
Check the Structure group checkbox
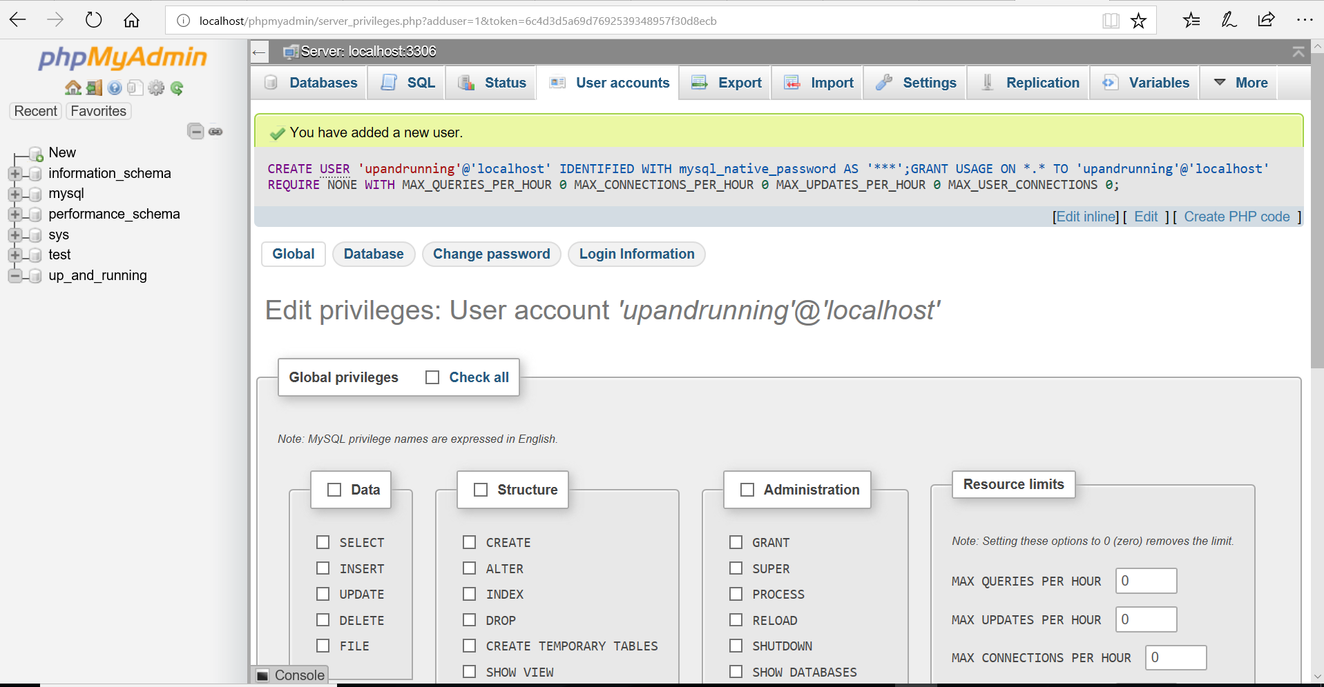481,490
